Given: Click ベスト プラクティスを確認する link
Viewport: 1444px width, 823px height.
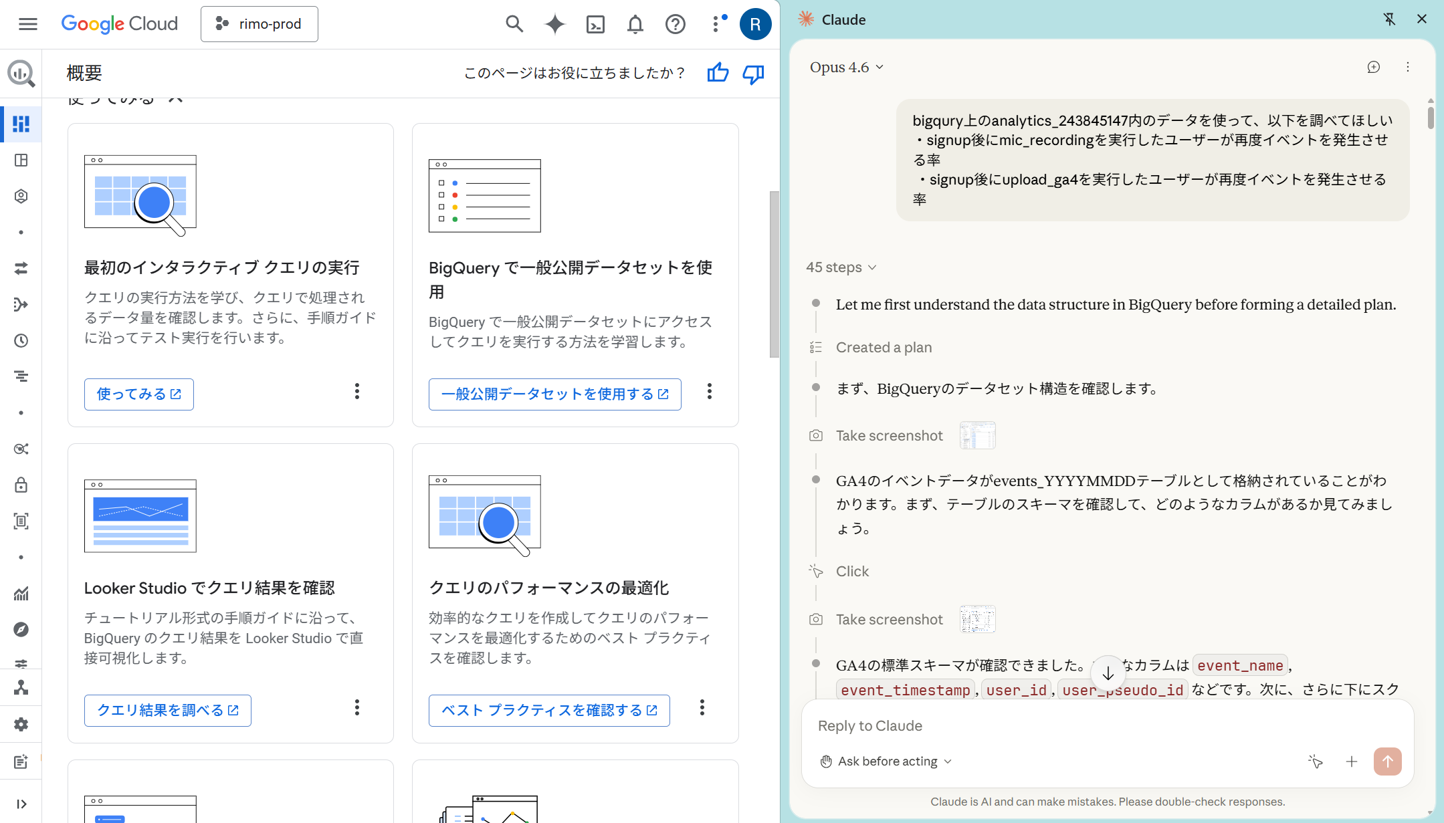Looking at the screenshot, I should pyautogui.click(x=549, y=711).
